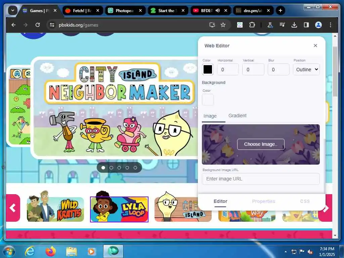Image resolution: width=344 pixels, height=258 pixels.
Task: Go back using the browser back arrow
Action: [x=13, y=25]
